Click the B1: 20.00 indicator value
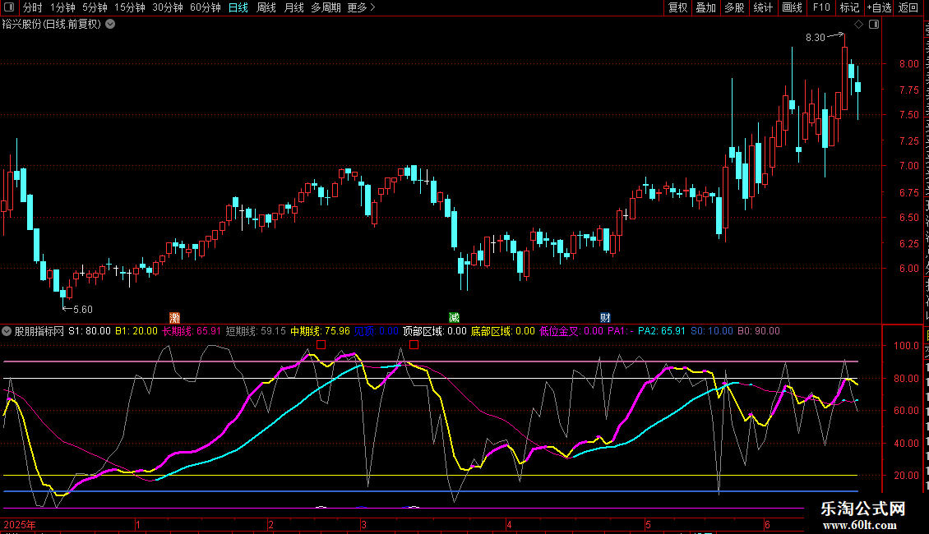 coord(136,331)
